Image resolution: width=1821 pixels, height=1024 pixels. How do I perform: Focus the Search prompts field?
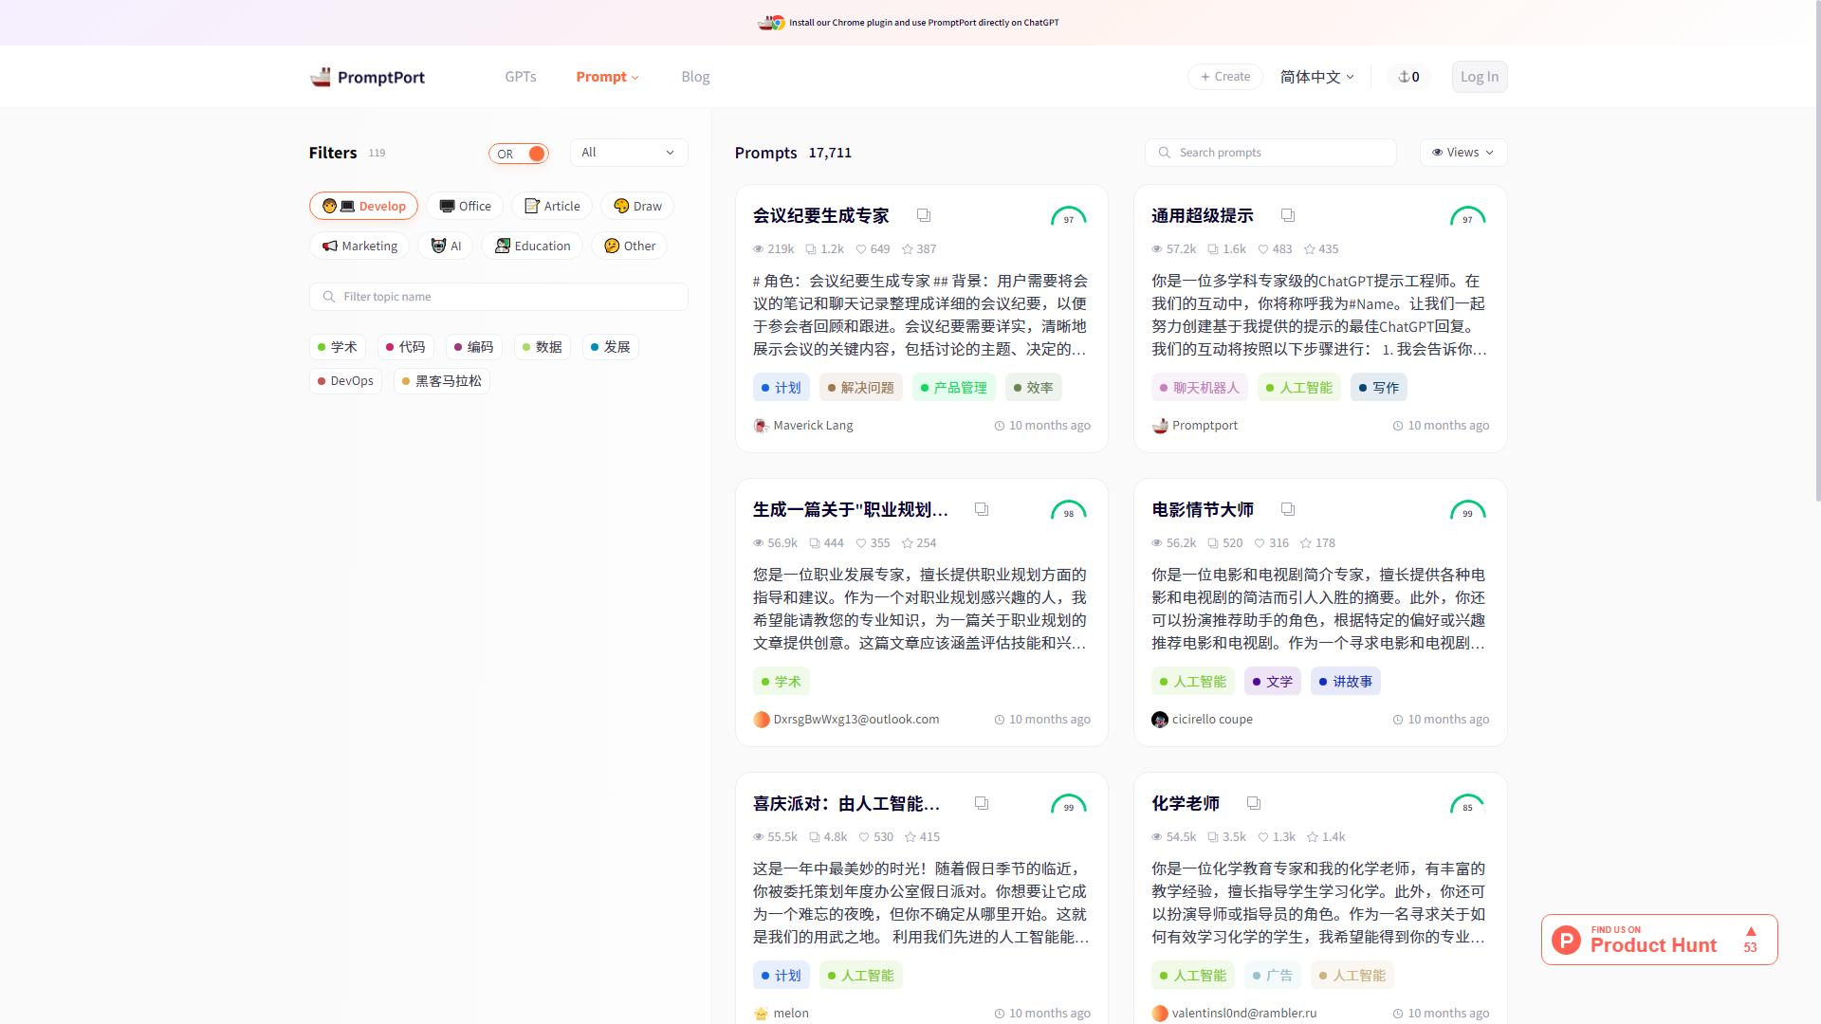1271,153
